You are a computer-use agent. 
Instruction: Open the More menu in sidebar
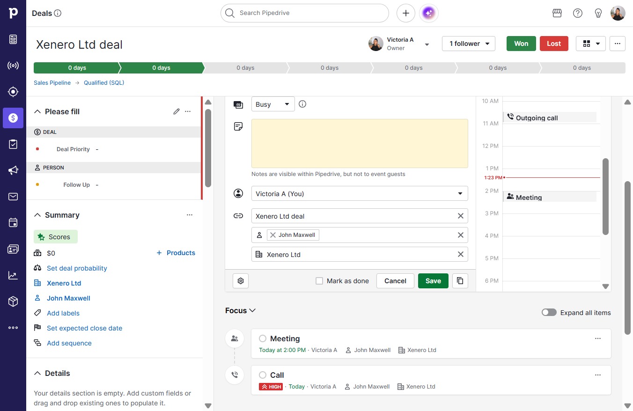(x=13, y=328)
